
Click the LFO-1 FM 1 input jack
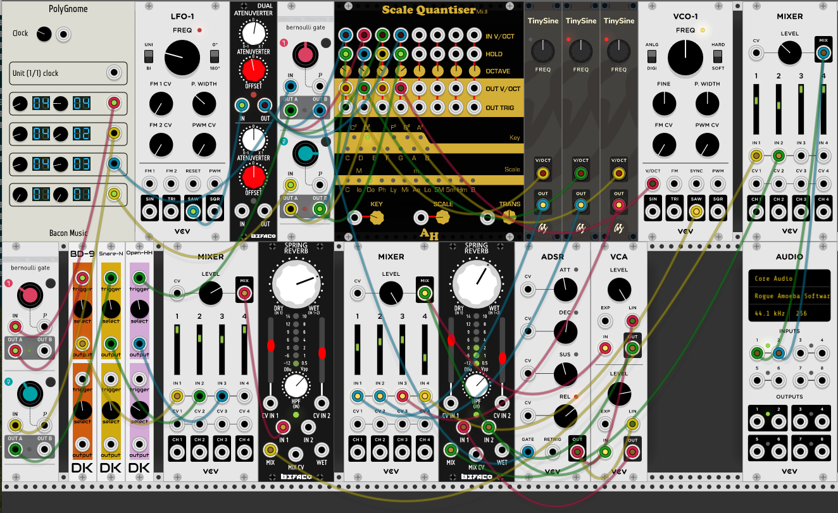point(150,184)
